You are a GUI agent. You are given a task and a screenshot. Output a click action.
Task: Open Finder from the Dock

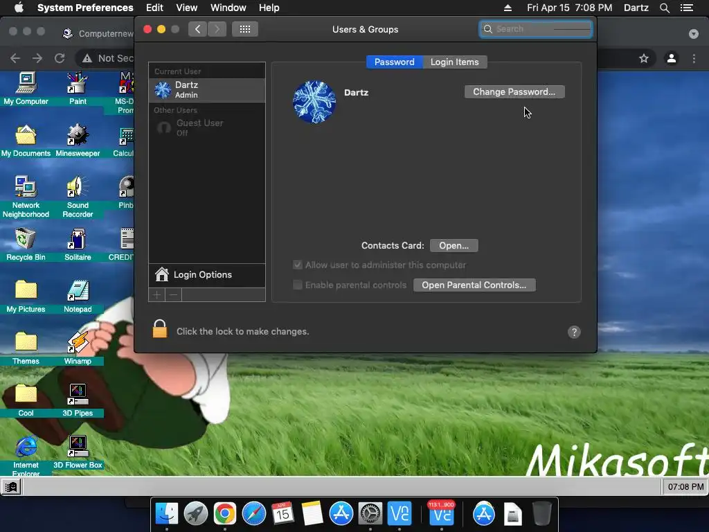tap(166, 514)
